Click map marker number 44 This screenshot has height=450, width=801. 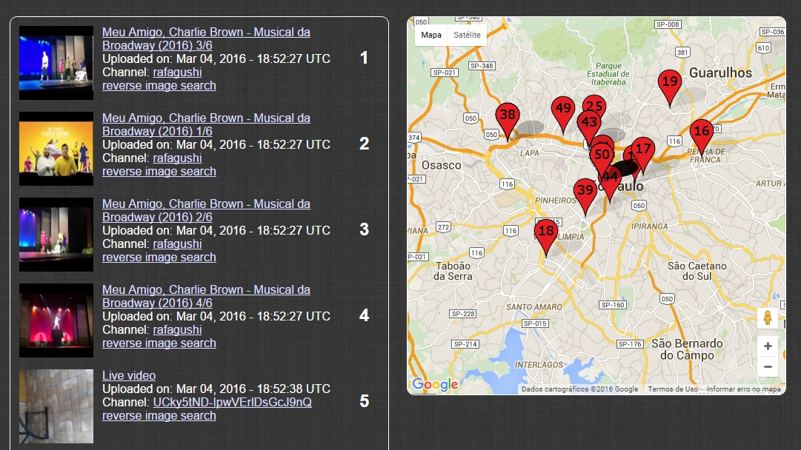610,184
